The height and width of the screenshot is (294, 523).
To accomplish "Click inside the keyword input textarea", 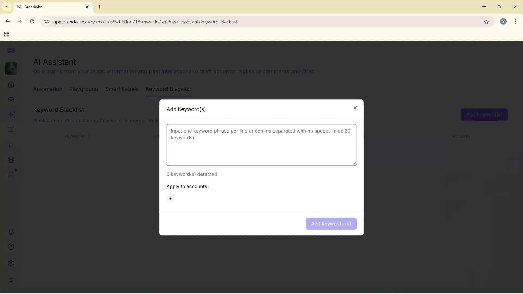I will [x=261, y=144].
